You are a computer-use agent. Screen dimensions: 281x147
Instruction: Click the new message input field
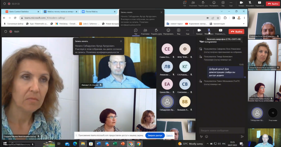pyautogui.click(x=222, y=131)
